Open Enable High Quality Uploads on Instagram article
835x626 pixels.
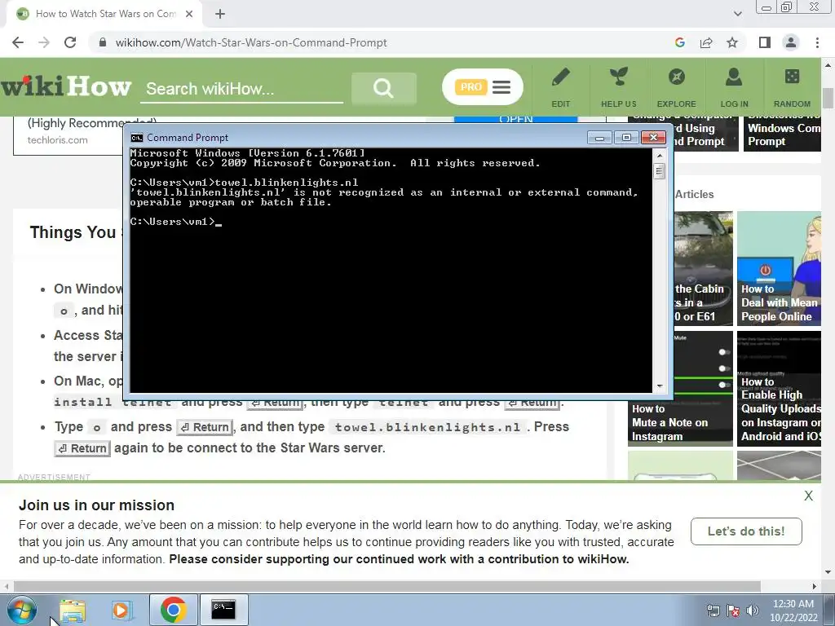pyautogui.click(x=779, y=389)
